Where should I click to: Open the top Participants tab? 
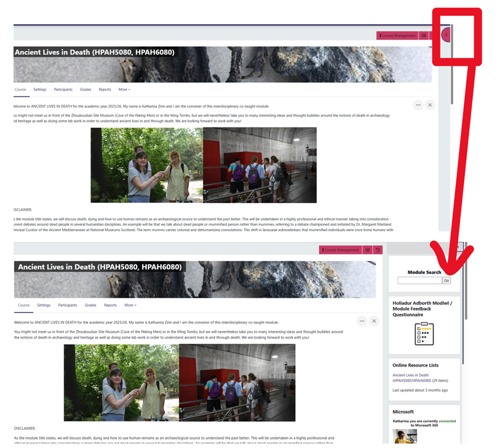coord(63,89)
